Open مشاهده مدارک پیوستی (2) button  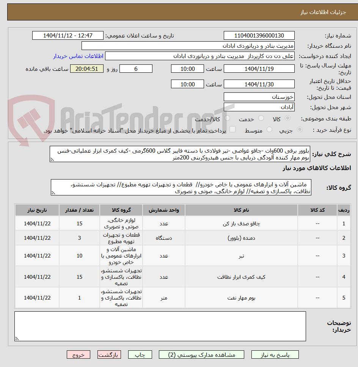coord(201,355)
